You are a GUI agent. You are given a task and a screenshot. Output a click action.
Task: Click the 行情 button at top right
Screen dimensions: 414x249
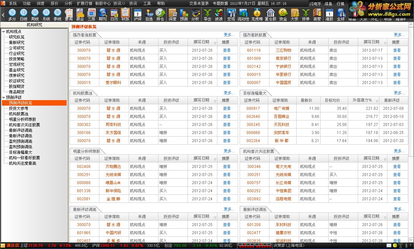click(x=340, y=4)
